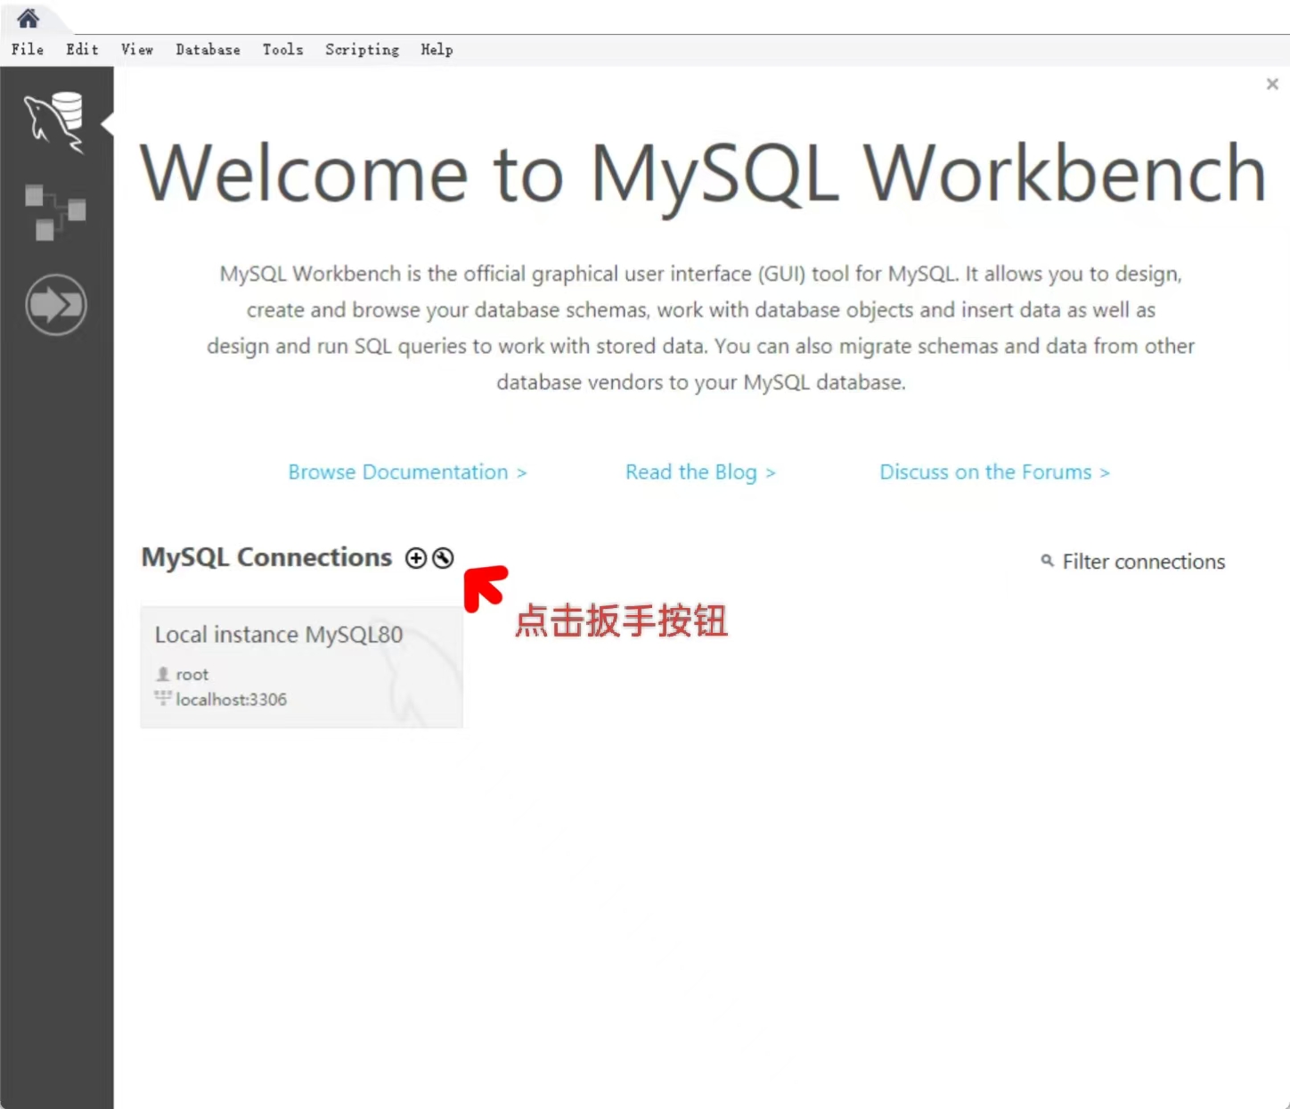
Task: Click the plus icon to add connection
Action: (x=416, y=558)
